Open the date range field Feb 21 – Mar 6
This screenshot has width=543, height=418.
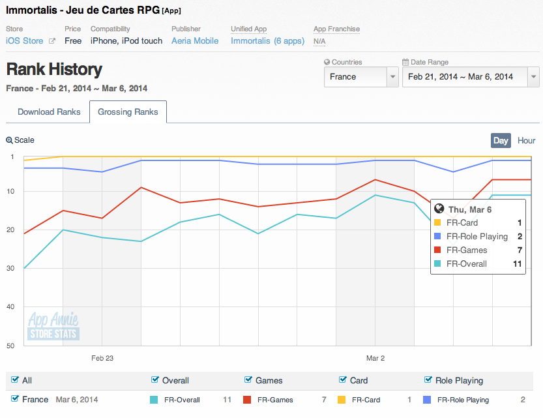[x=471, y=77]
